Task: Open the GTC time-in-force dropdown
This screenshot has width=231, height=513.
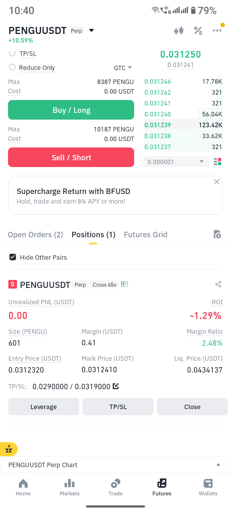Action: pyautogui.click(x=123, y=68)
